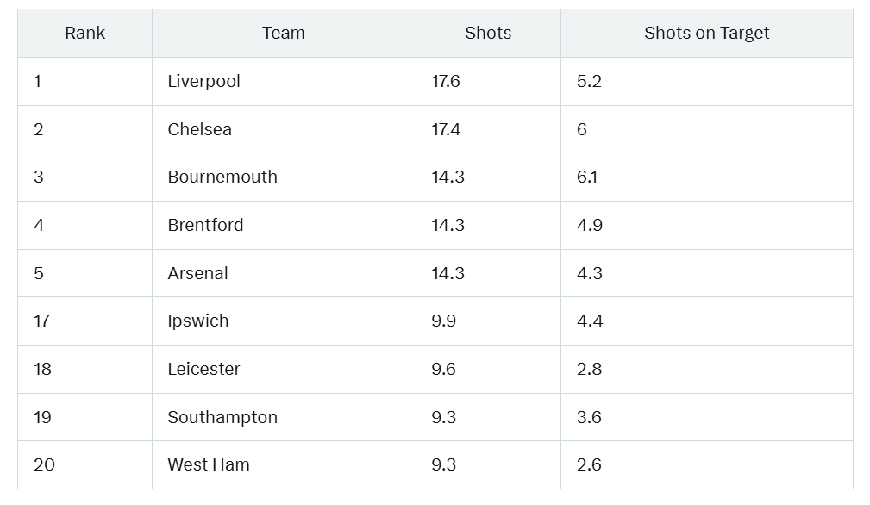
Task: Select the Southampton team cell
Action: coord(284,417)
